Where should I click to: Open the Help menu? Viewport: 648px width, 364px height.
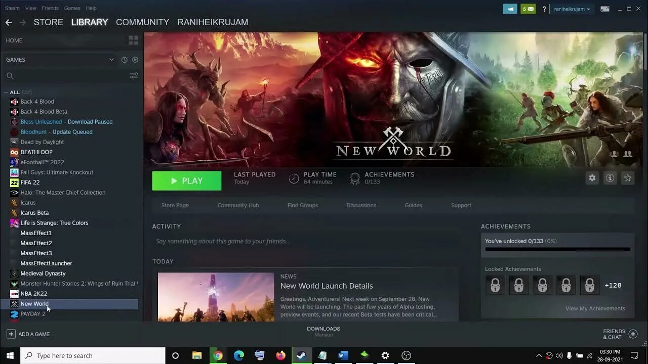point(91,8)
